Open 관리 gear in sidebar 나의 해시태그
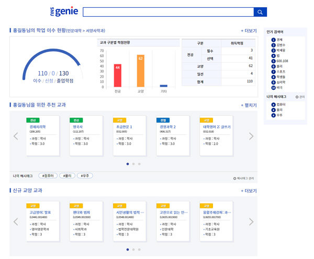The image size is (314, 259). point(297,97)
